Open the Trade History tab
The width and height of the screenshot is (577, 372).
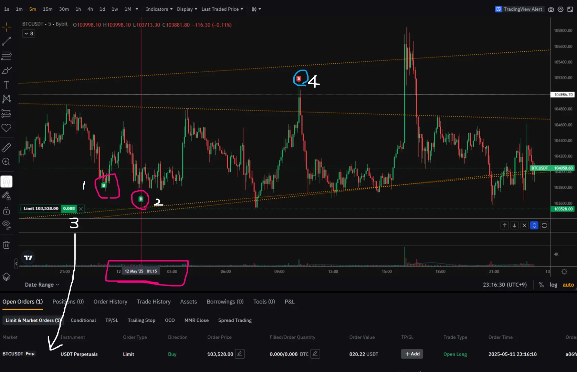pyautogui.click(x=154, y=302)
